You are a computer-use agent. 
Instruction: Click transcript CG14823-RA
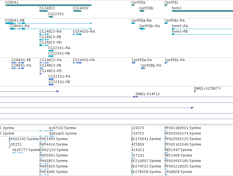point(44,34)
